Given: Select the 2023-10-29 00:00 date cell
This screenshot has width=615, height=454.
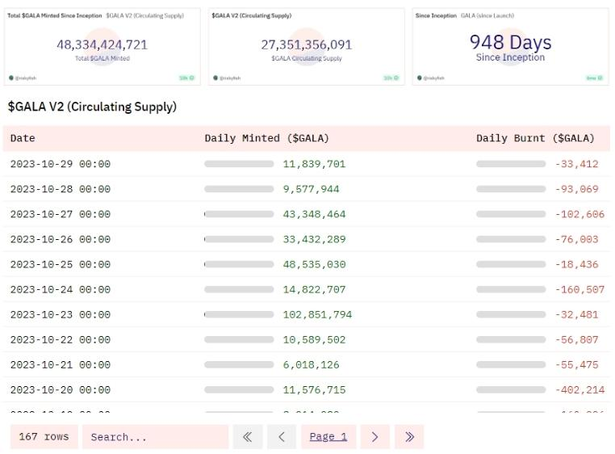Looking at the screenshot, I should [x=60, y=164].
